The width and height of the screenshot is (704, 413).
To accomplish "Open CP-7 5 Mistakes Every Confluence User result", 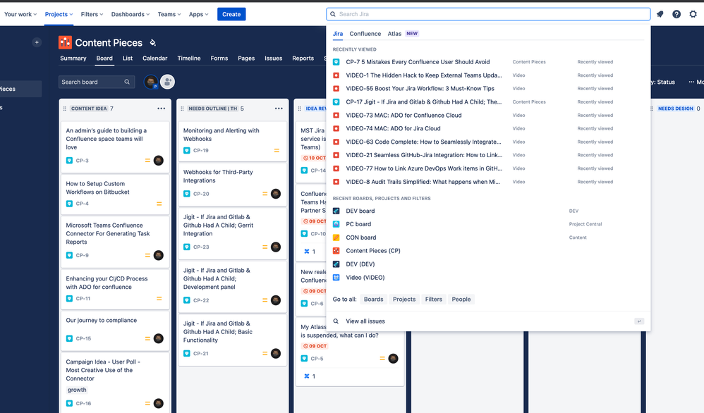I will (488, 62).
